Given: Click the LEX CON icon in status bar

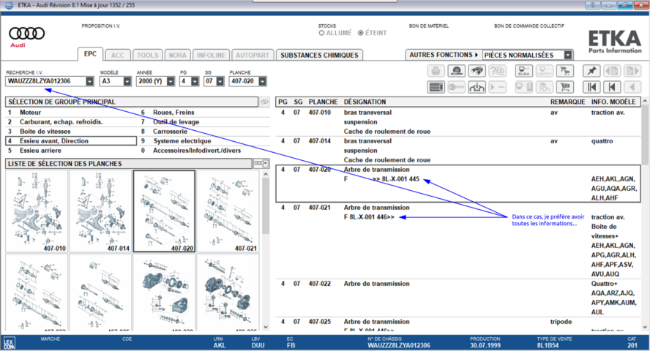Looking at the screenshot, I should [x=9, y=343].
